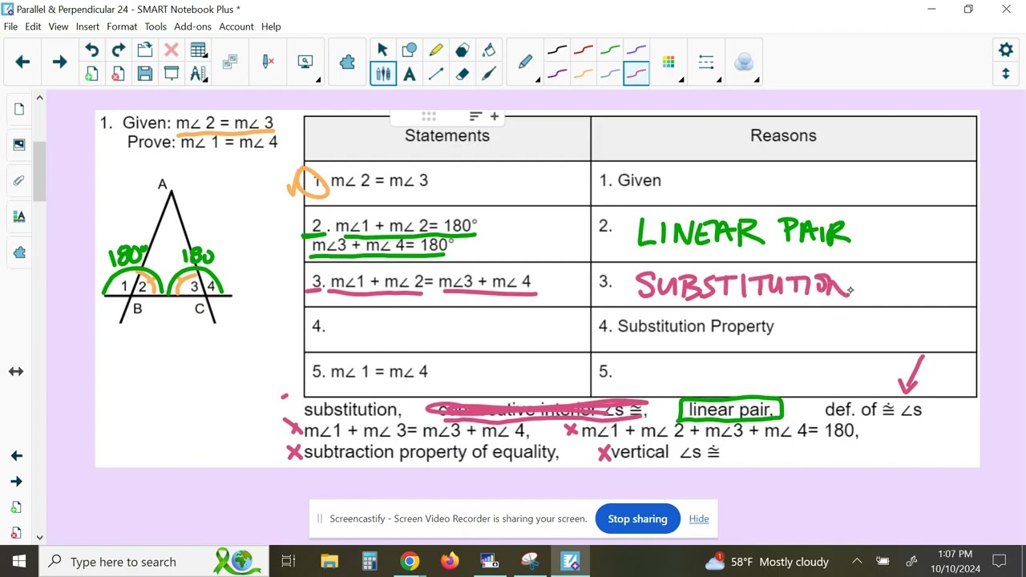Go to previous page with back arrow

(22, 62)
